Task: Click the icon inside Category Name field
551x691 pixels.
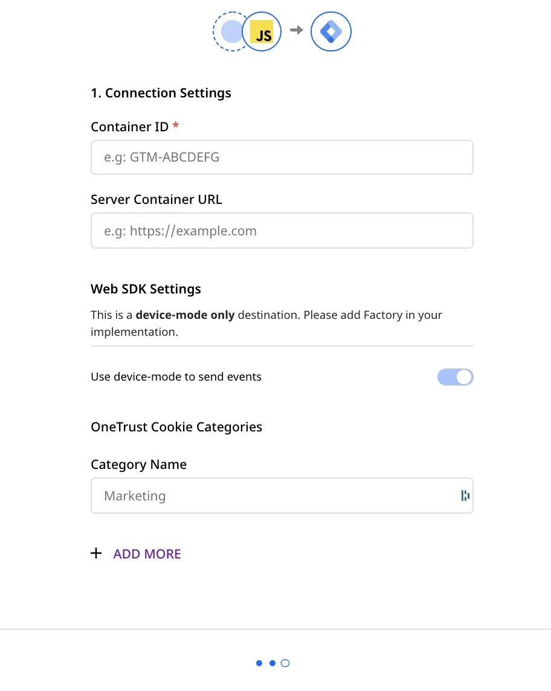Action: tap(465, 496)
